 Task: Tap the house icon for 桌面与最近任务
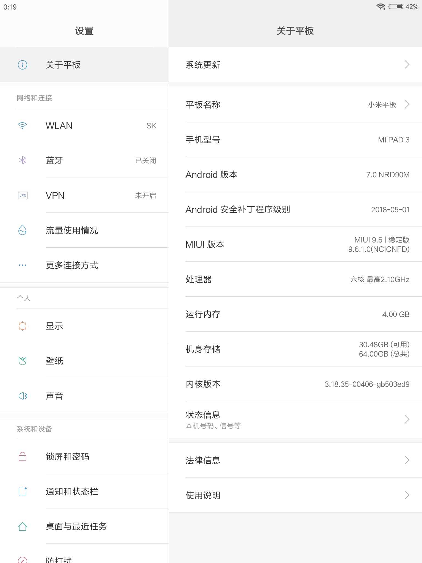pyautogui.click(x=23, y=526)
